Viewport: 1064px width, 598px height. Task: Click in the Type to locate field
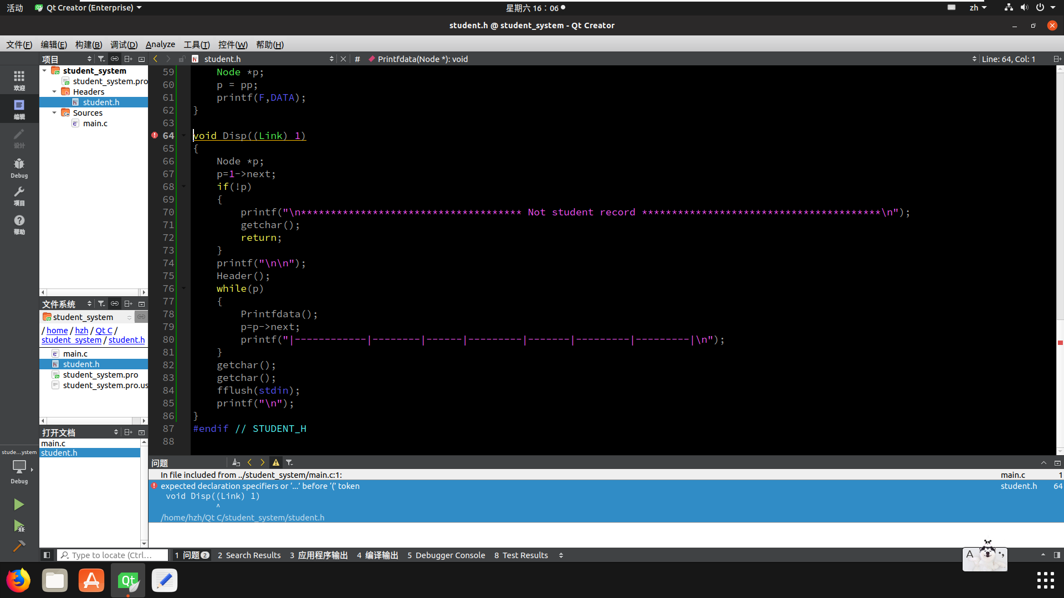click(x=112, y=555)
